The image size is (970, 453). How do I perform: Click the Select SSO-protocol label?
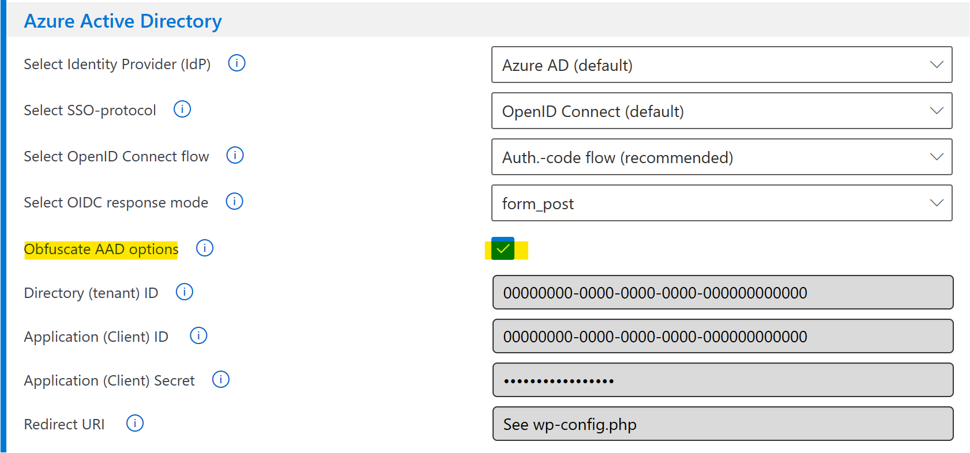coord(90,110)
